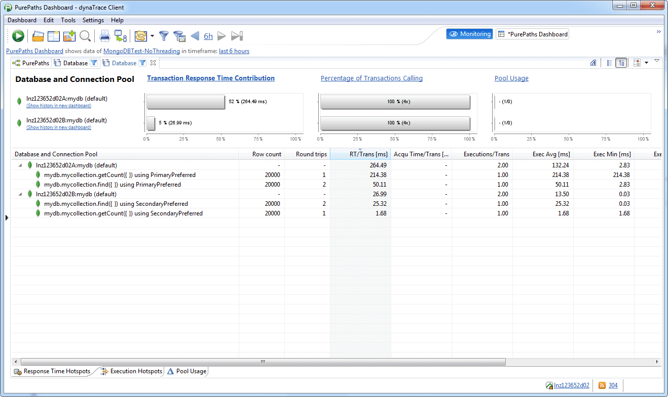The image size is (668, 397).
Task: Switch to the PurePaths dashlet tab
Action: (31, 63)
